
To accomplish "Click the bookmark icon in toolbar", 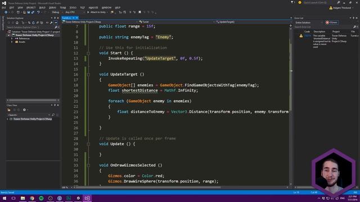I will coord(139,12).
